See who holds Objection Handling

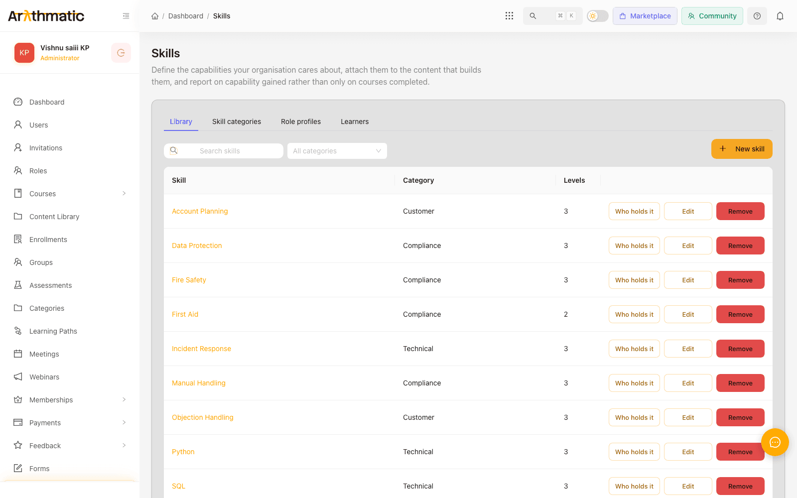coord(634,417)
